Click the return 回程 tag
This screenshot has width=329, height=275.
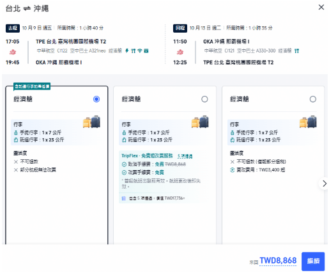click(180, 28)
